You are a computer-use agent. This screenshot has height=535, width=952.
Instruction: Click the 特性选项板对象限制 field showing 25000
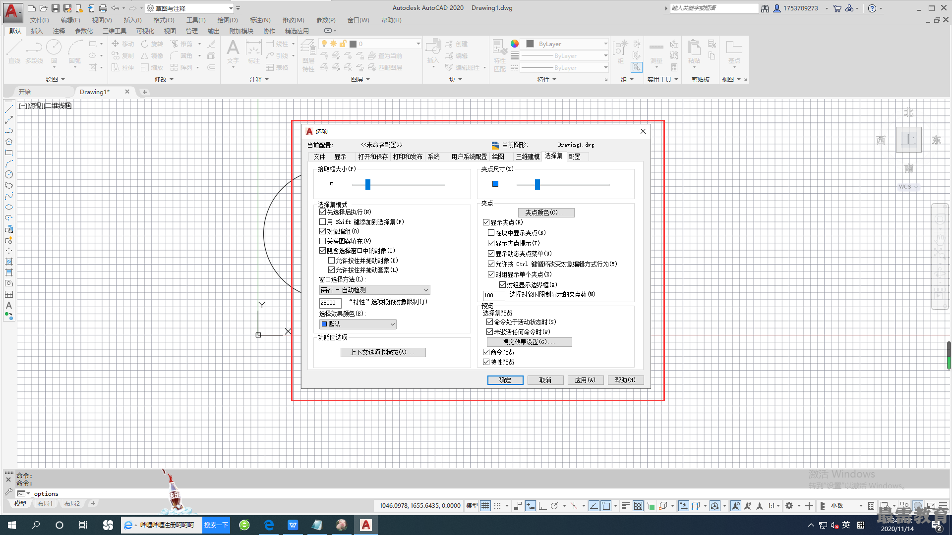point(330,303)
